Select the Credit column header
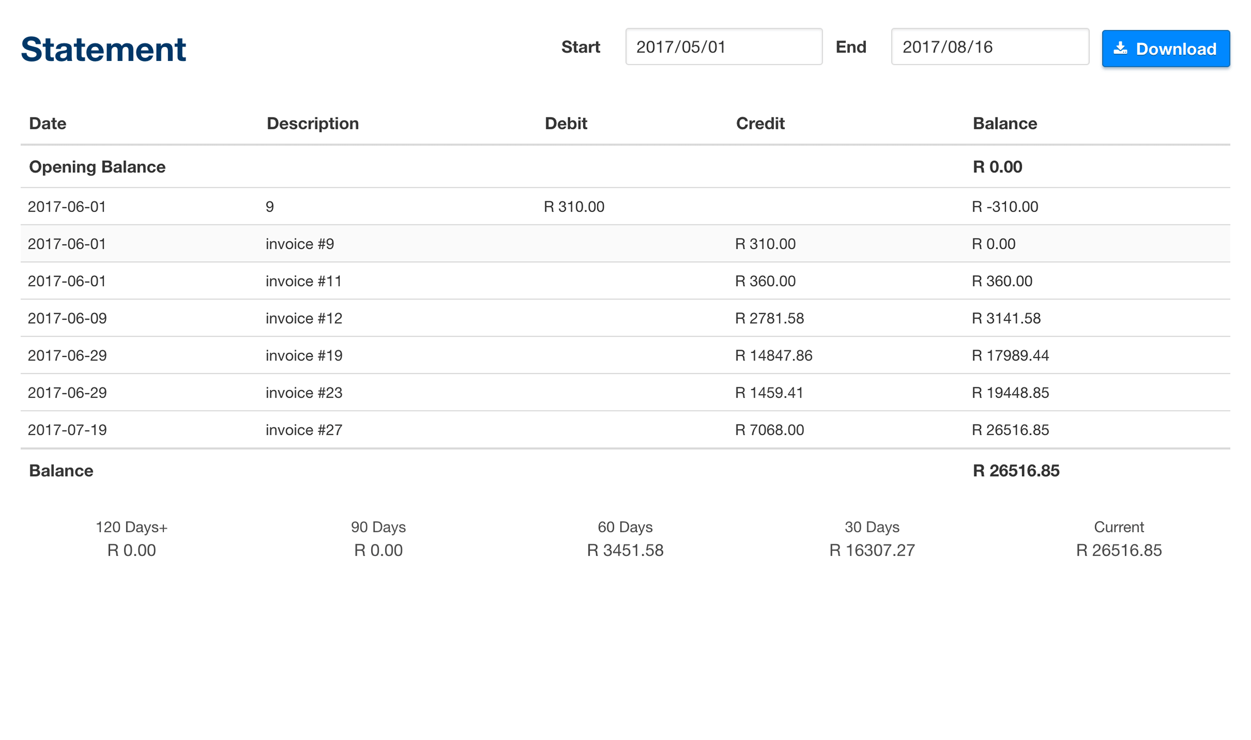 point(760,124)
